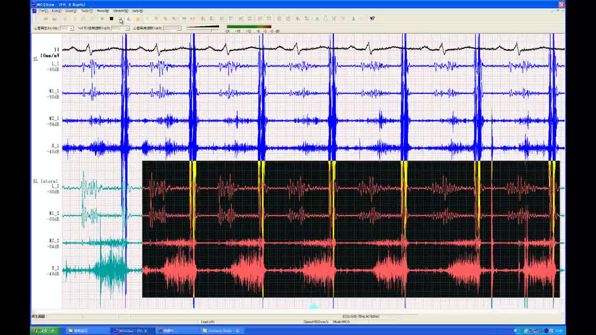Screen dimensions: 596x335
Task: Click the orange circular toolbar icon
Action: pyautogui.click(x=138, y=19)
